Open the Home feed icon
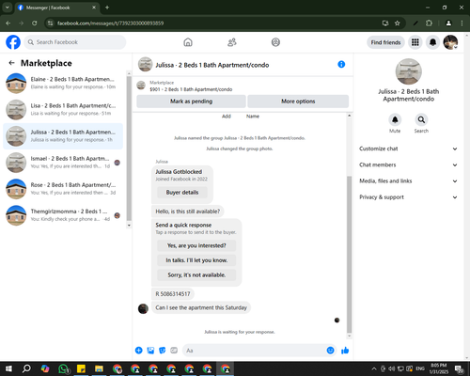 click(188, 42)
